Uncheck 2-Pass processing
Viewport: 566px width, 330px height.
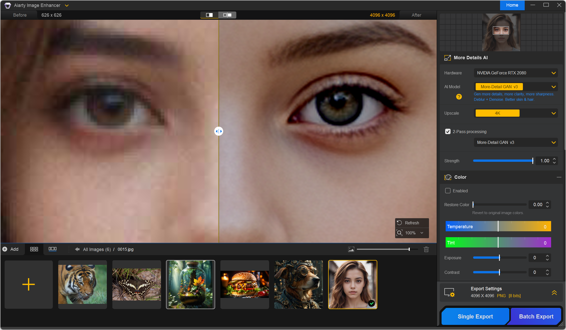(x=448, y=132)
